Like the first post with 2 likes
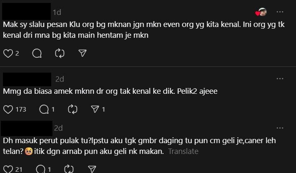296x173 pixels. point(8,53)
